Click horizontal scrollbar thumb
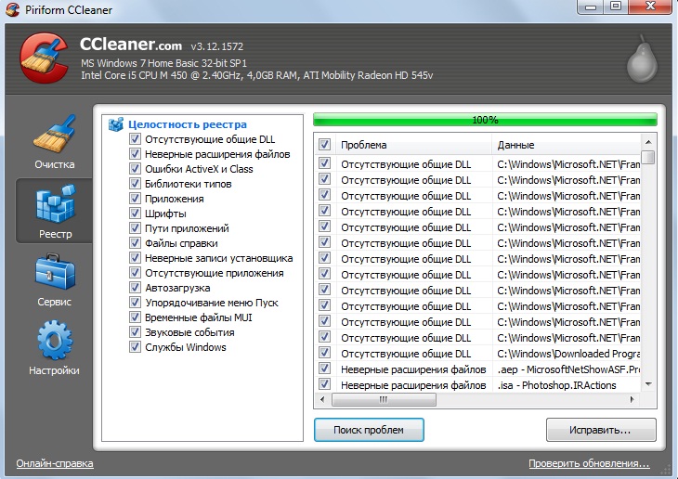678x479 pixels. tap(384, 399)
